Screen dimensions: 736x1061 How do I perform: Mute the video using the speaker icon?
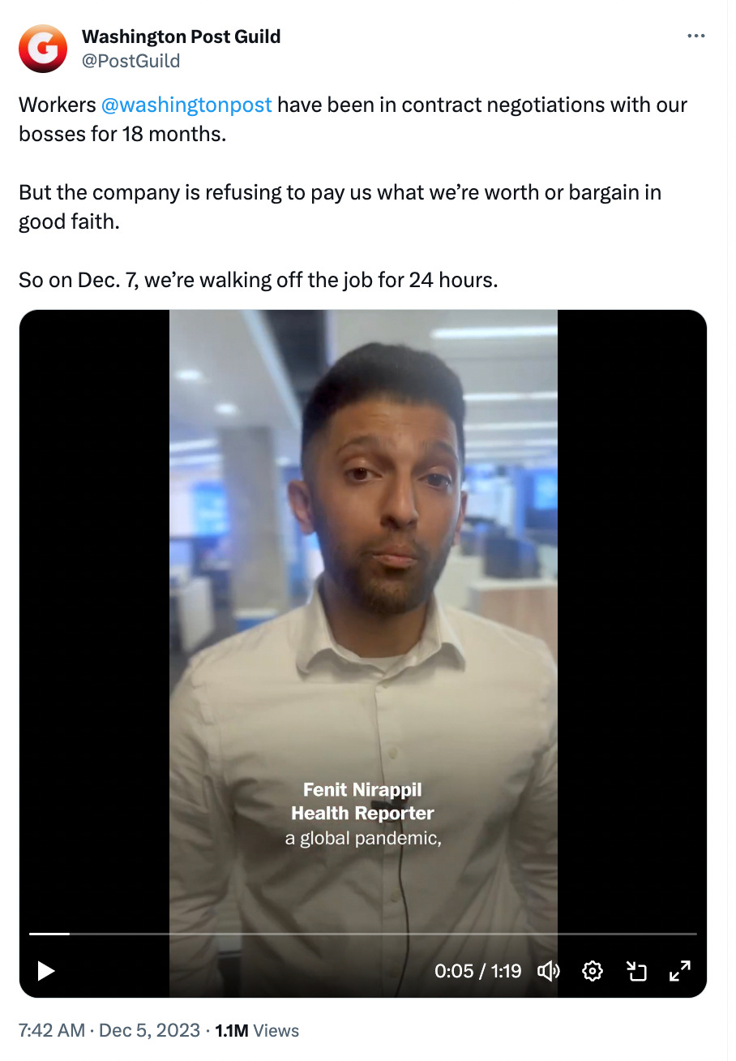[x=550, y=970]
